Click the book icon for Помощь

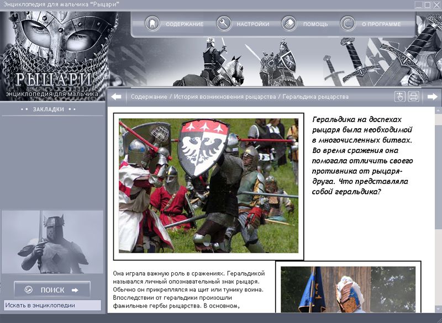coord(288,24)
